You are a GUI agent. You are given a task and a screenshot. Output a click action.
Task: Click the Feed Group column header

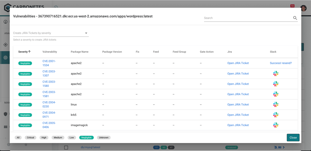click(179, 52)
